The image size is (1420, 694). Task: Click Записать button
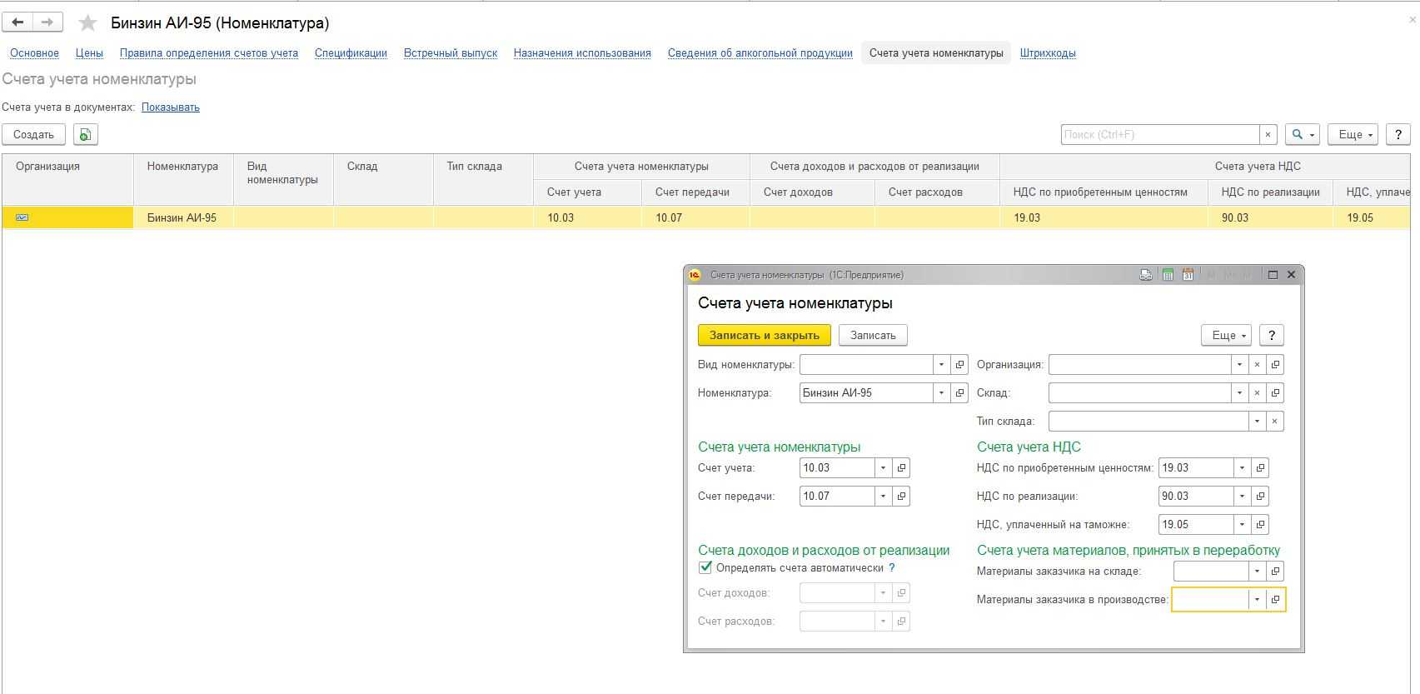[873, 335]
